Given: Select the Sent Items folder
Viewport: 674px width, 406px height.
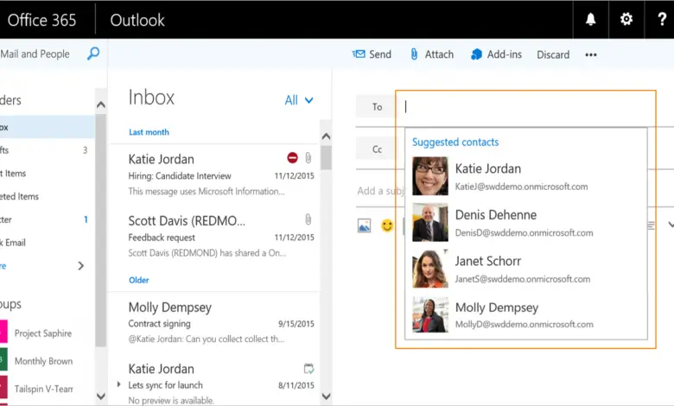Looking at the screenshot, I should (x=47, y=173).
